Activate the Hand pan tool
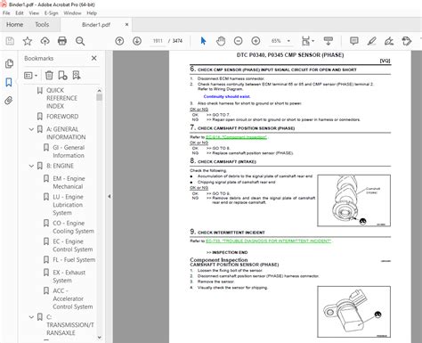 point(221,41)
